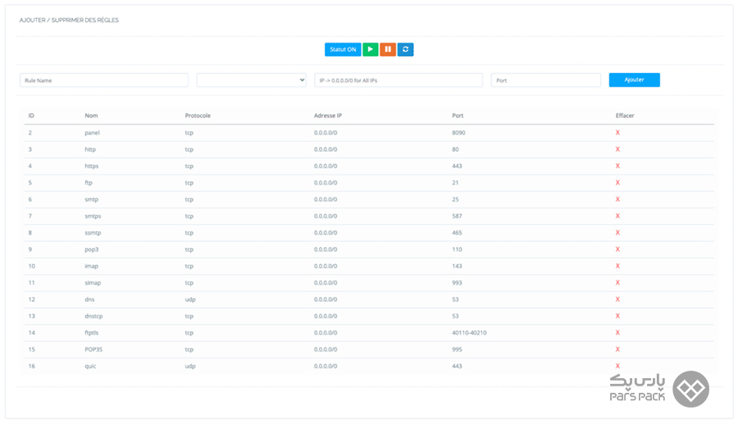Click the Protocole column header

[198, 116]
